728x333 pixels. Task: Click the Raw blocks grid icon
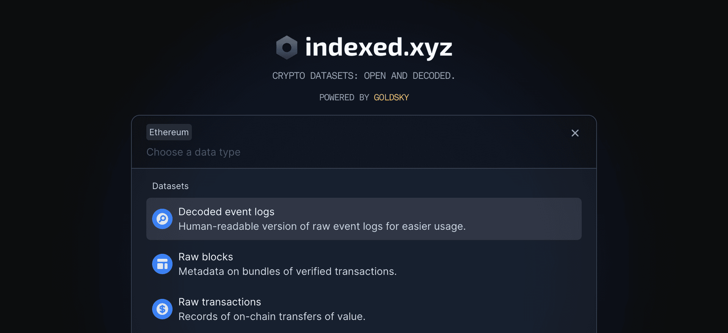click(x=162, y=264)
